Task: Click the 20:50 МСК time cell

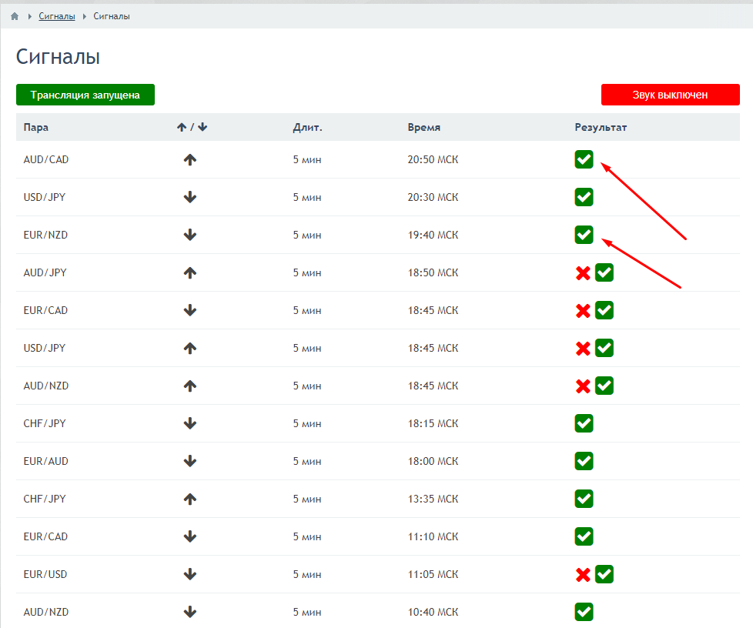Action: pos(433,159)
